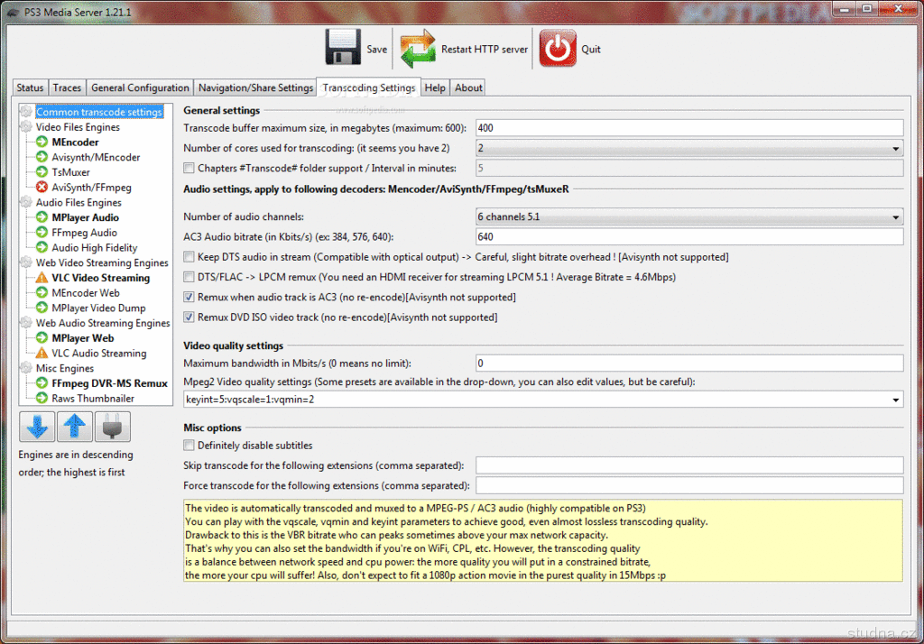Image resolution: width=924 pixels, height=644 pixels.
Task: Select VLC Audio Streaming in tree
Action: pyautogui.click(x=99, y=353)
